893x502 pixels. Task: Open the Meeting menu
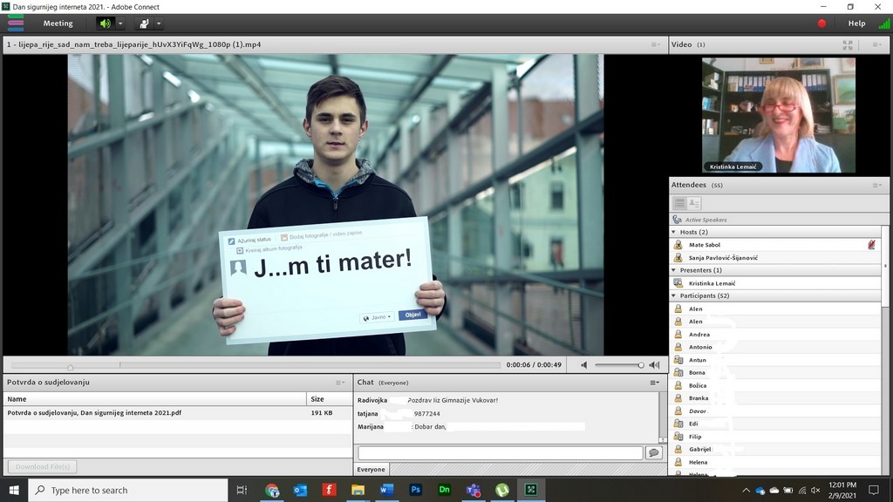(x=58, y=24)
